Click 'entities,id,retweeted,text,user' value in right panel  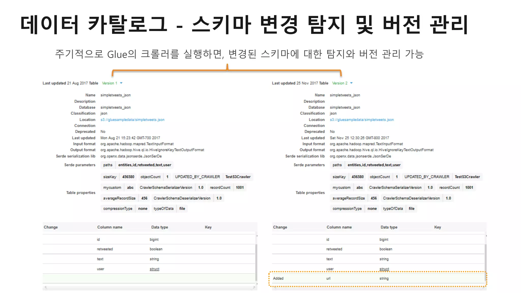point(374,165)
